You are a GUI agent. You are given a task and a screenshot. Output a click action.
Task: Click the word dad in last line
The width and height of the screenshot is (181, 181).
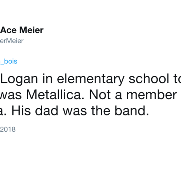point(47,110)
